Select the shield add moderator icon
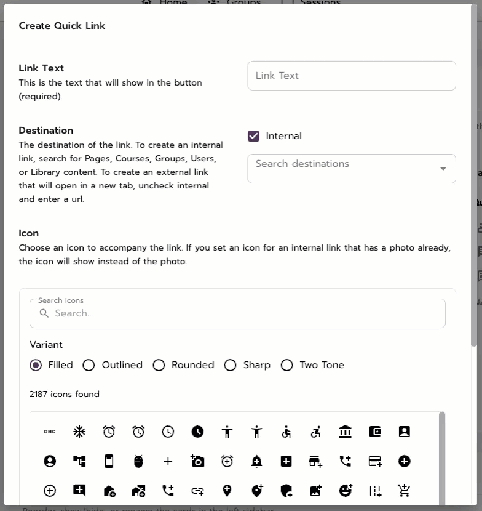 (286, 491)
